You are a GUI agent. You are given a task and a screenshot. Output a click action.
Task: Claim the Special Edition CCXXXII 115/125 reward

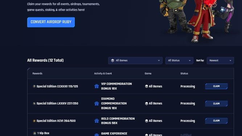click(x=216, y=86)
